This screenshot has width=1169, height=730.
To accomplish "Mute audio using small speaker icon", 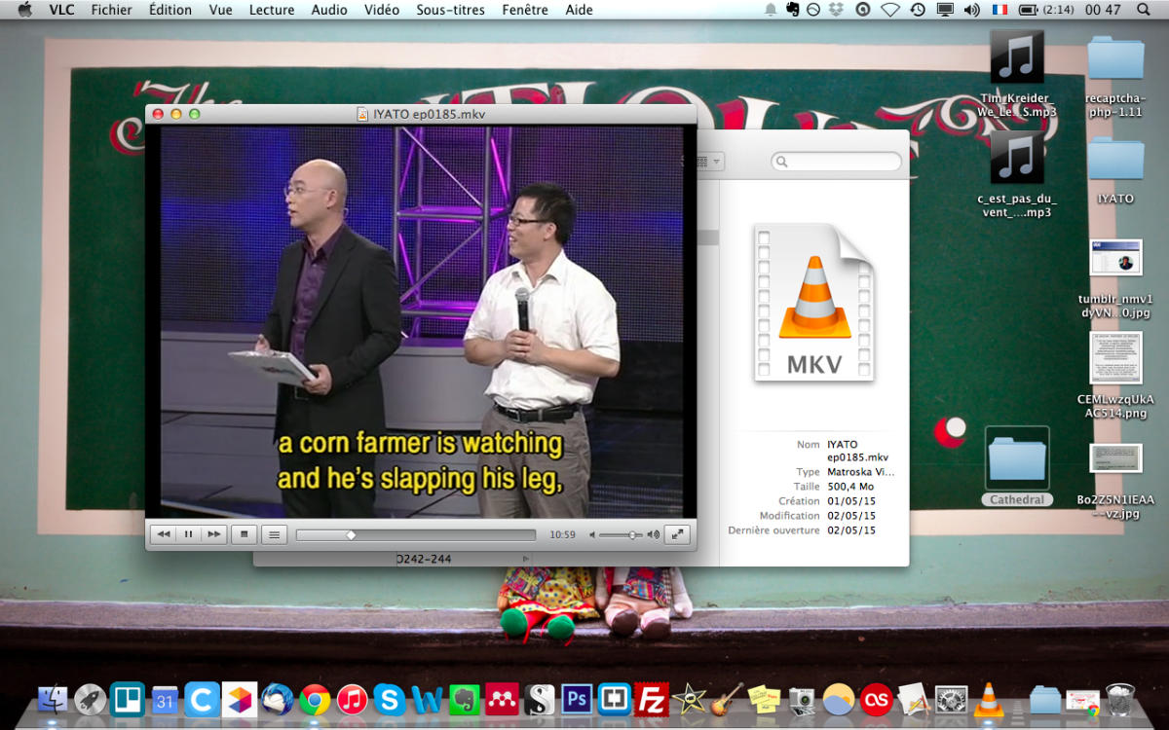I will point(592,535).
